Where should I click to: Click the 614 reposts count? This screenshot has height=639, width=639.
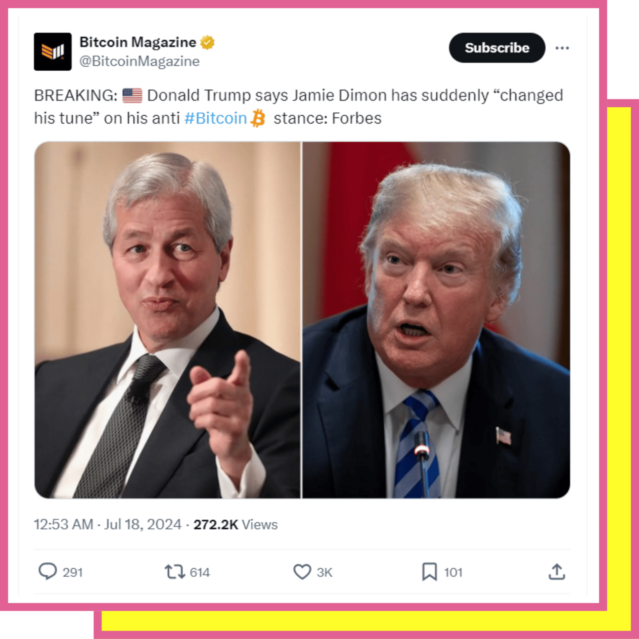pos(200,572)
